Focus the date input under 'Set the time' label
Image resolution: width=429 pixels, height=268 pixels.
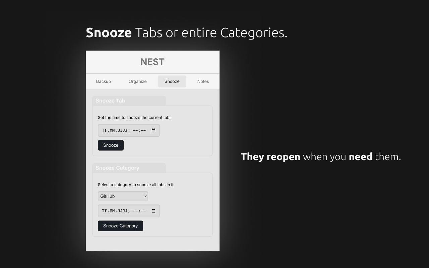click(x=124, y=130)
